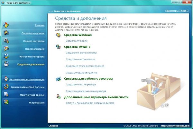Open the Главная section
Image resolution: width=193 pixels, height=129 pixels.
coord(40,25)
